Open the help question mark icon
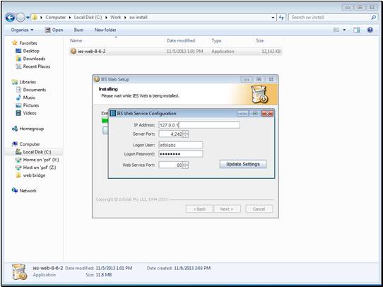383x287 pixels. [370, 30]
